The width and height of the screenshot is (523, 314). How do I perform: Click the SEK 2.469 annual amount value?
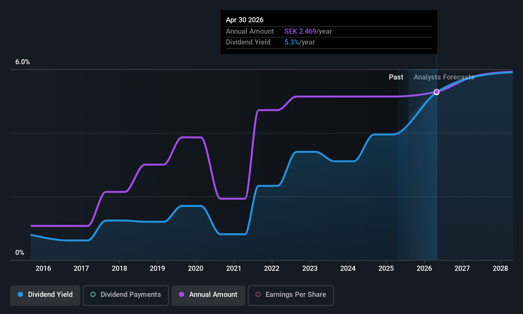pyautogui.click(x=300, y=31)
